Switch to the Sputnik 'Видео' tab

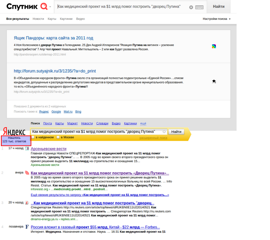pyautogui.click(x=80, y=19)
